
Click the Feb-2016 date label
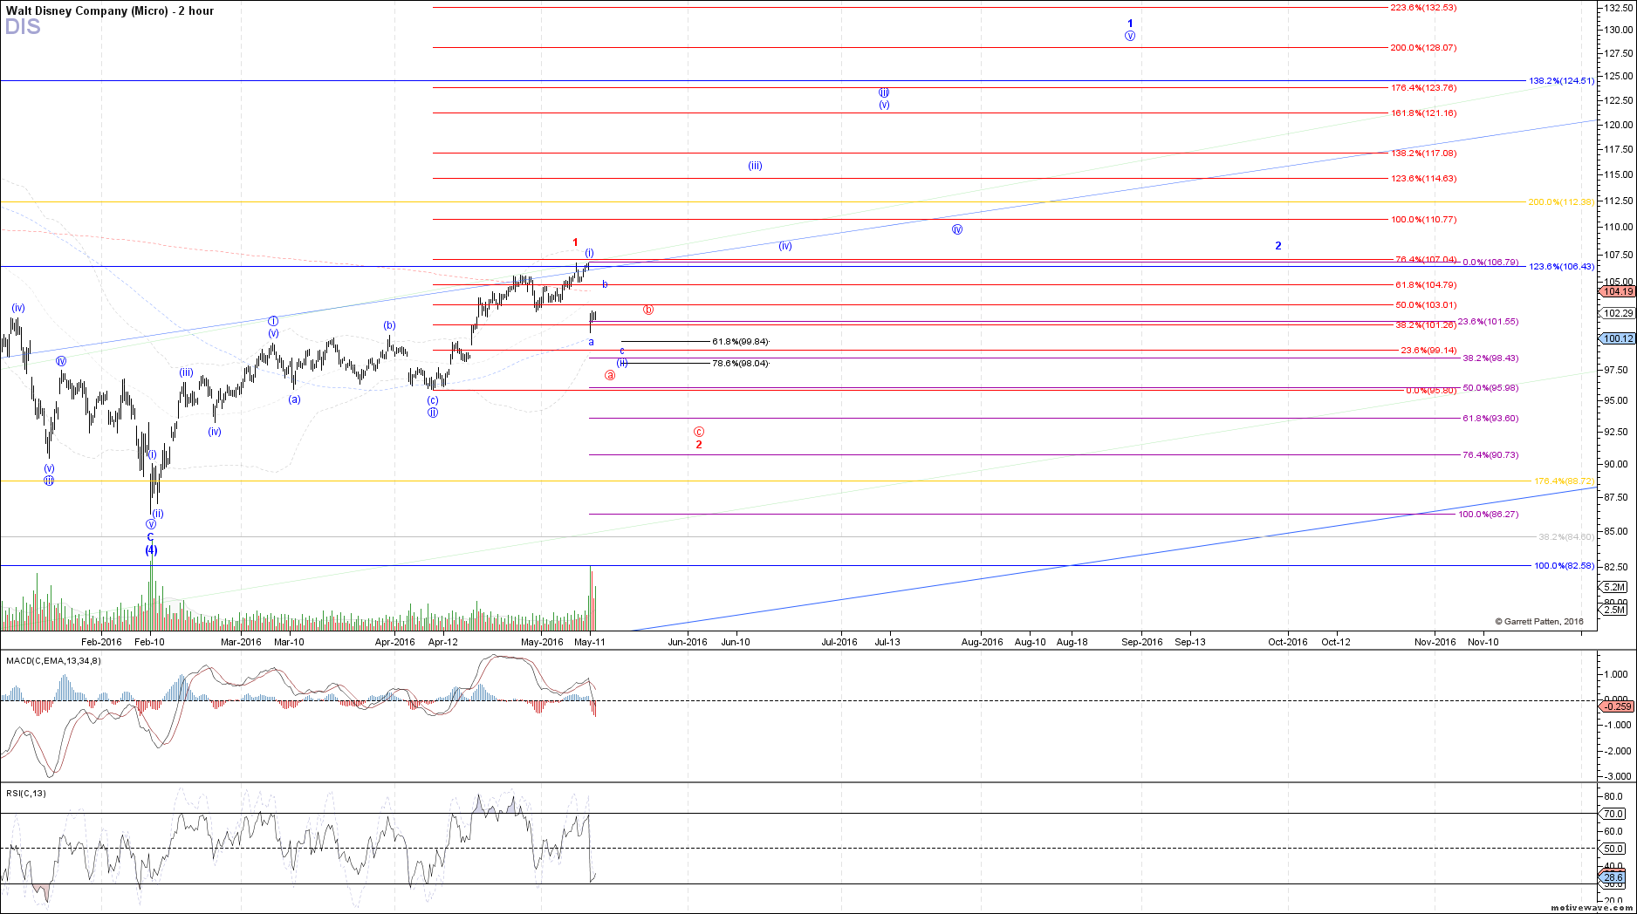pos(102,643)
